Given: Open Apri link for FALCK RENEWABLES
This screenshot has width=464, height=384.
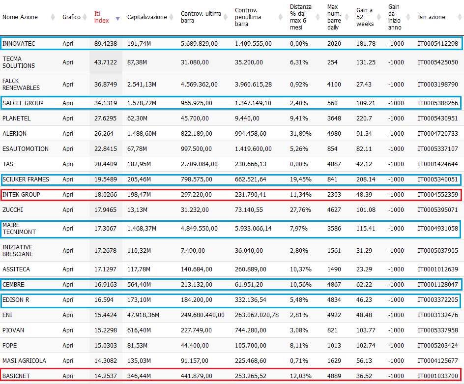Looking at the screenshot, I should [68, 85].
